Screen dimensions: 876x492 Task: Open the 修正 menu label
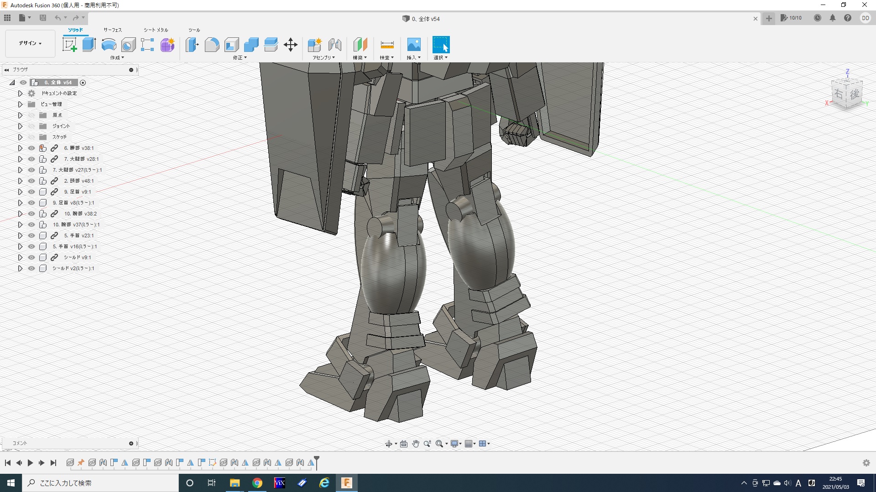tap(240, 58)
